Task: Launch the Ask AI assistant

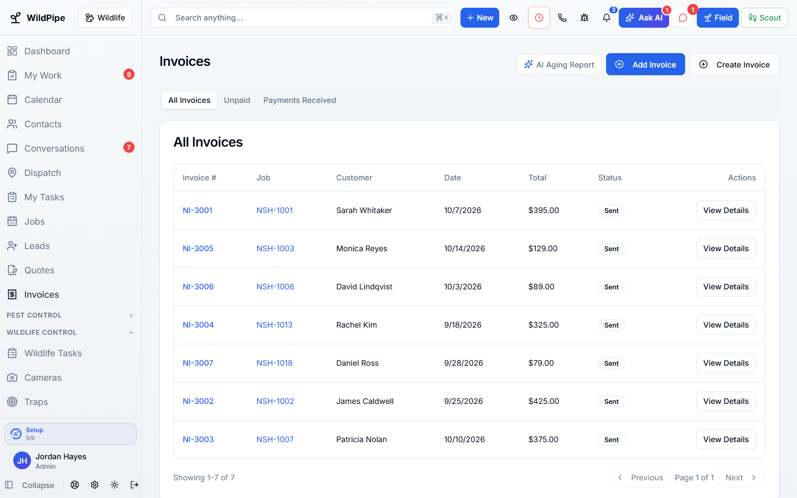Action: (644, 18)
